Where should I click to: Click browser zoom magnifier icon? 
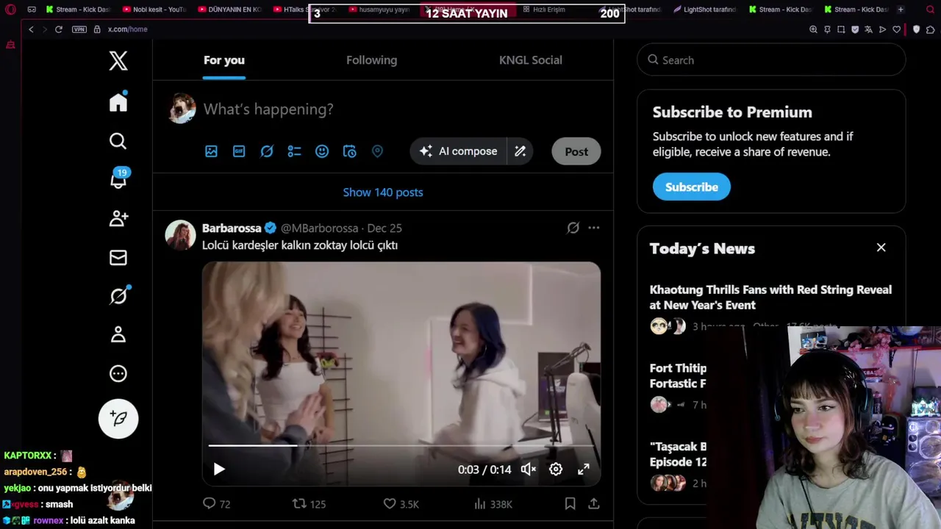point(813,29)
